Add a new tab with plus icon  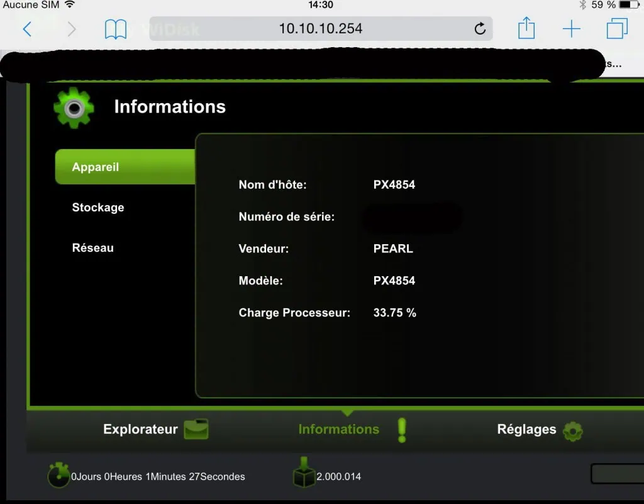(571, 29)
